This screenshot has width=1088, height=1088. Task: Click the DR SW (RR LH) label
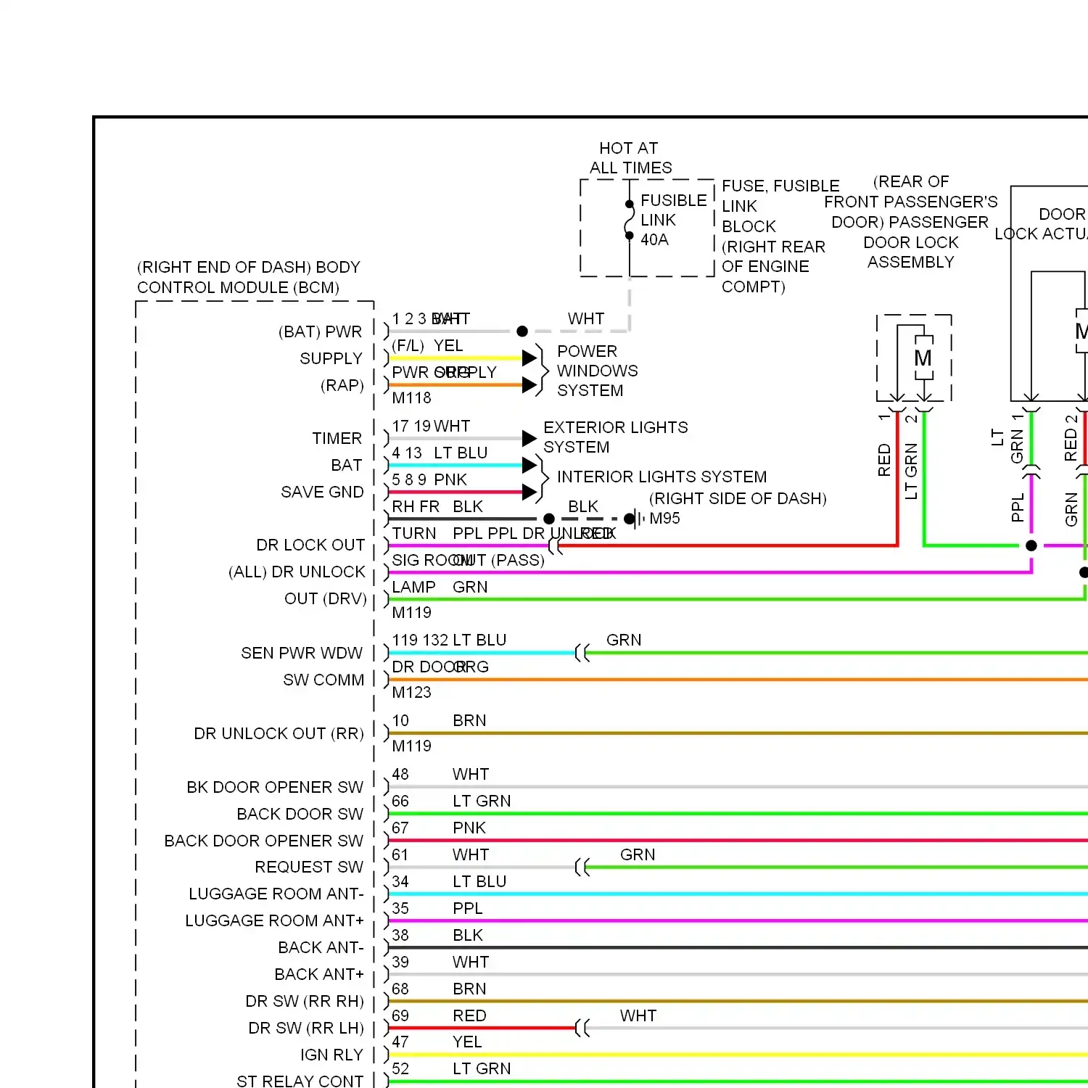pyautogui.click(x=306, y=1028)
